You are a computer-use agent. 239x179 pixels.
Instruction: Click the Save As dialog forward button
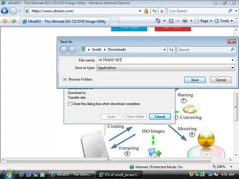[72, 50]
